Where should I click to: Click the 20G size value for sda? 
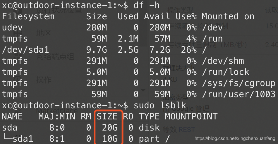pos(110,127)
